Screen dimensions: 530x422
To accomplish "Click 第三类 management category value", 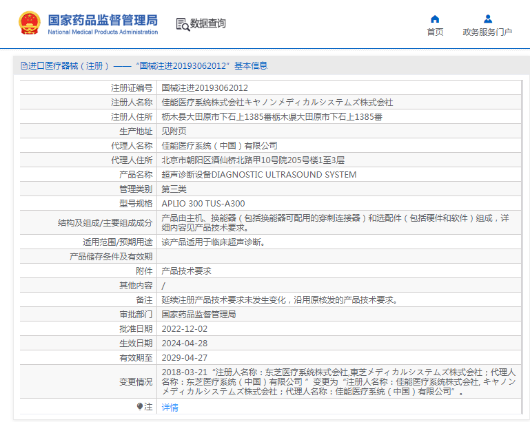I will tap(174, 189).
